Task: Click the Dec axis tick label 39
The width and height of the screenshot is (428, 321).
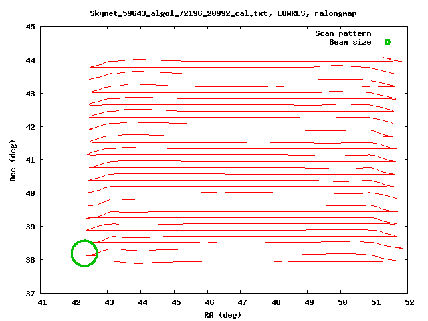Action: pos(31,227)
